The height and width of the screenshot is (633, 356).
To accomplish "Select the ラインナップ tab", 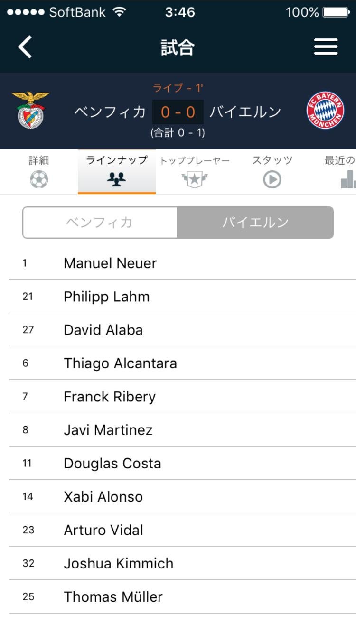I will tap(117, 171).
